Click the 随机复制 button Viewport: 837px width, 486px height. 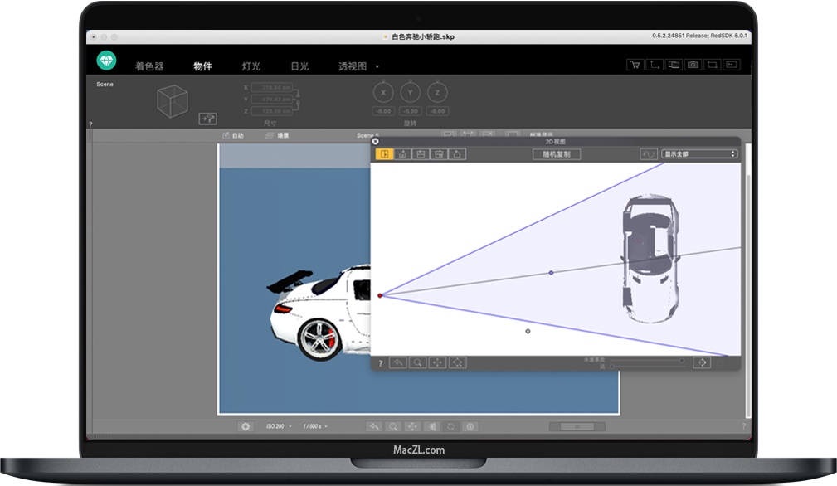(556, 154)
